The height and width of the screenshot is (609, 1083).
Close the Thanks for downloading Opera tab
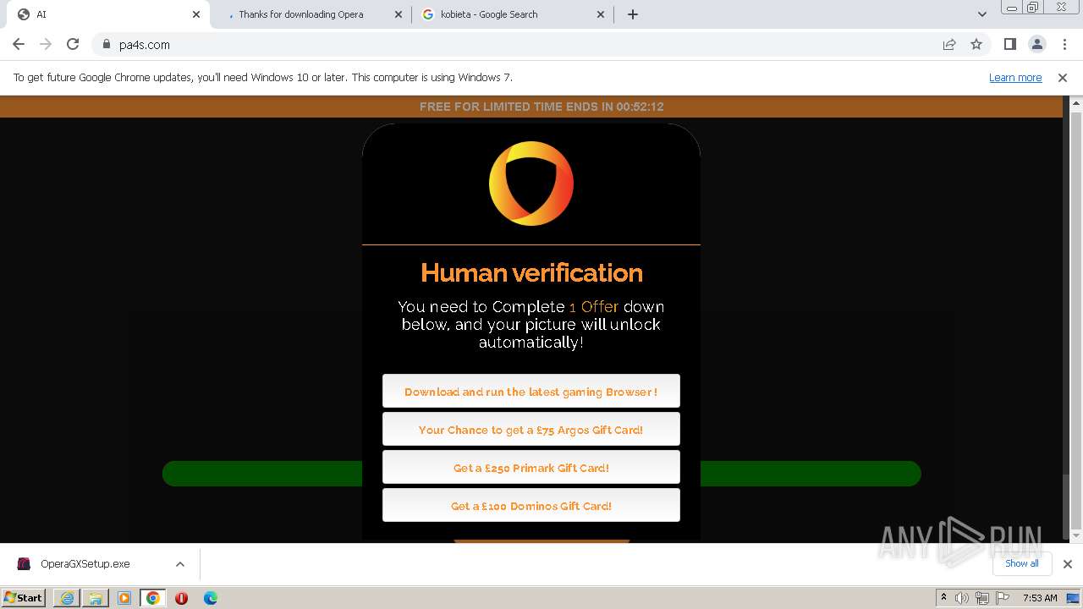[399, 14]
